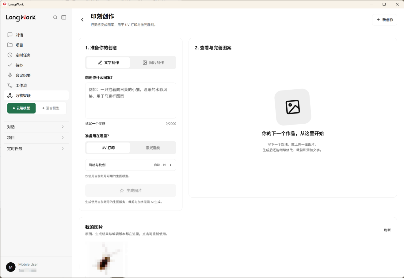This screenshot has width=404, height=278.
Task: Open 待办 checkmark icon item
Action: coord(10,65)
